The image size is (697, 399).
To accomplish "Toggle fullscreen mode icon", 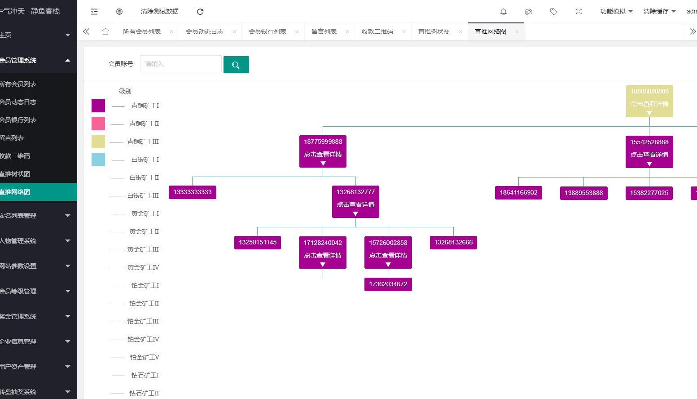I will [x=579, y=12].
